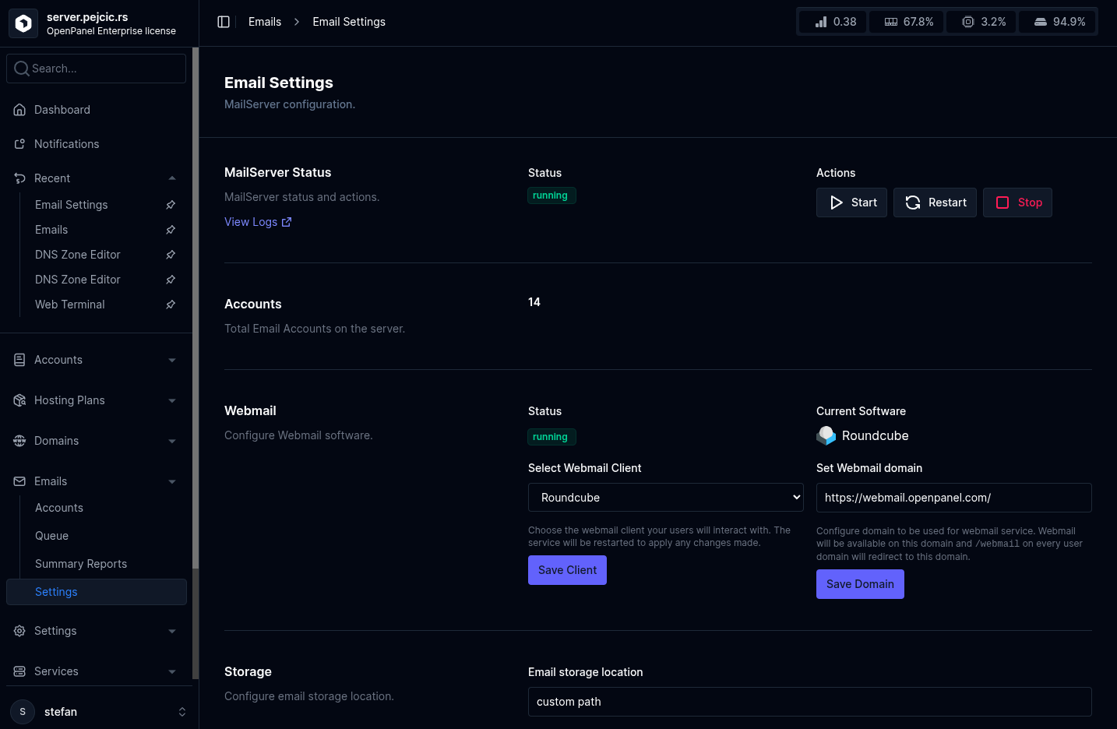Toggle the sidebar collapse icon

(x=224, y=22)
